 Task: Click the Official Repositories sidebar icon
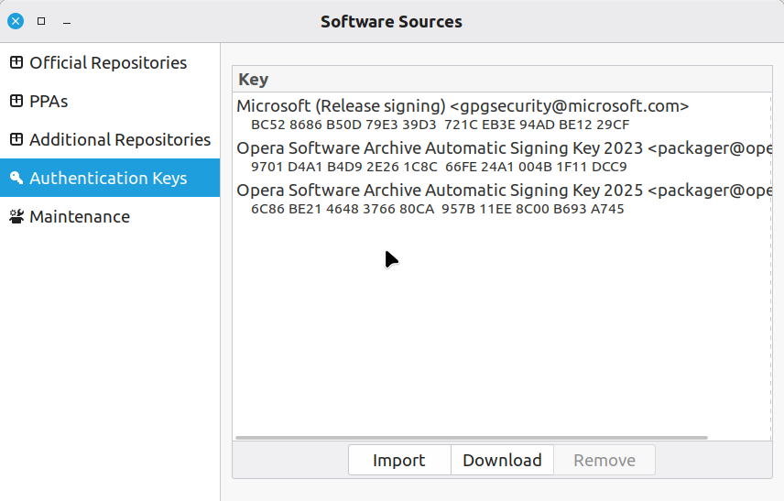click(x=16, y=62)
